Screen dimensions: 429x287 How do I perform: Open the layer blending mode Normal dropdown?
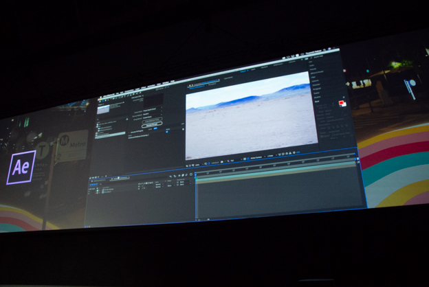159,185
